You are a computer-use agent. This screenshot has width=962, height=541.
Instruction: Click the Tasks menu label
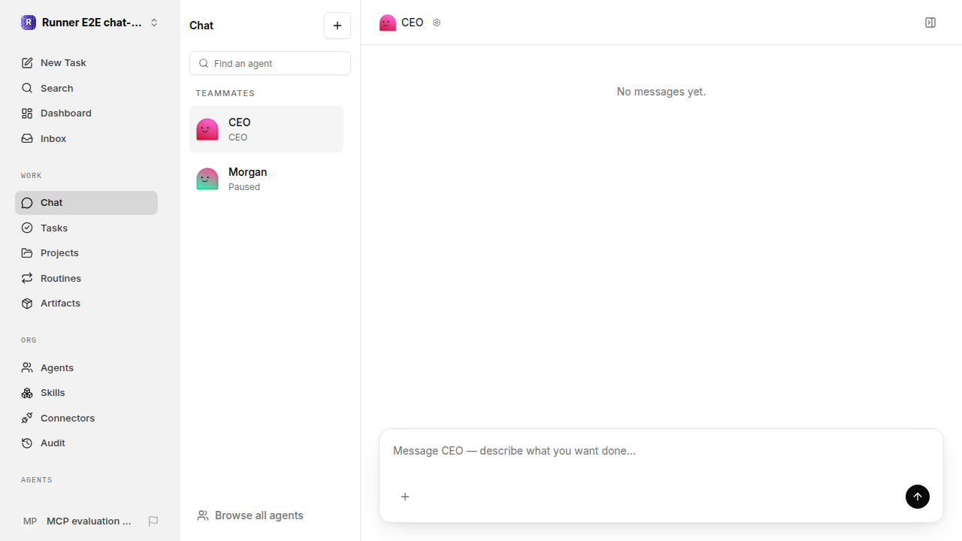(54, 228)
